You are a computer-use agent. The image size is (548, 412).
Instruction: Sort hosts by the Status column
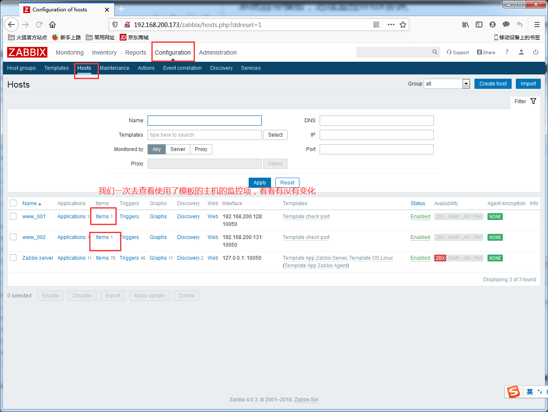pos(418,203)
